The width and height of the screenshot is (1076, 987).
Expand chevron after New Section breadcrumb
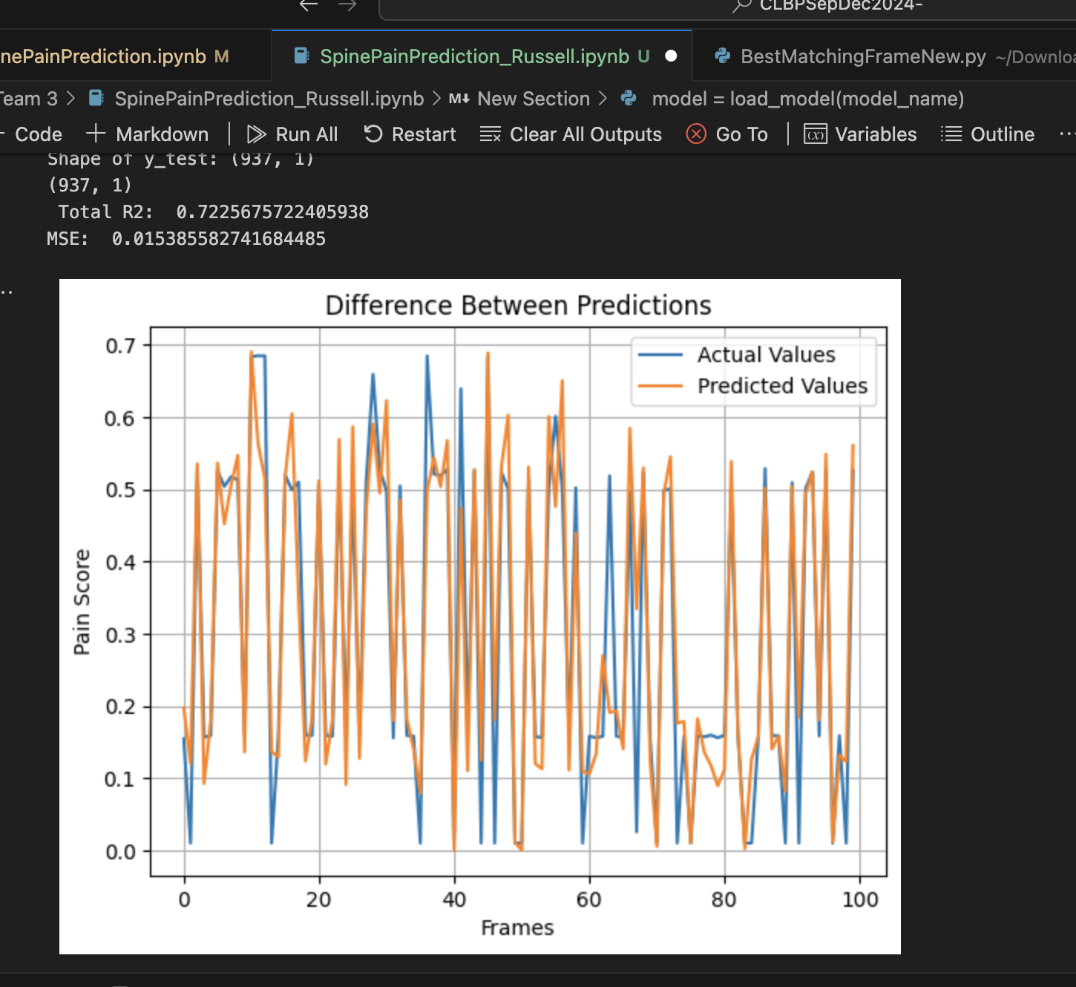pos(603,99)
